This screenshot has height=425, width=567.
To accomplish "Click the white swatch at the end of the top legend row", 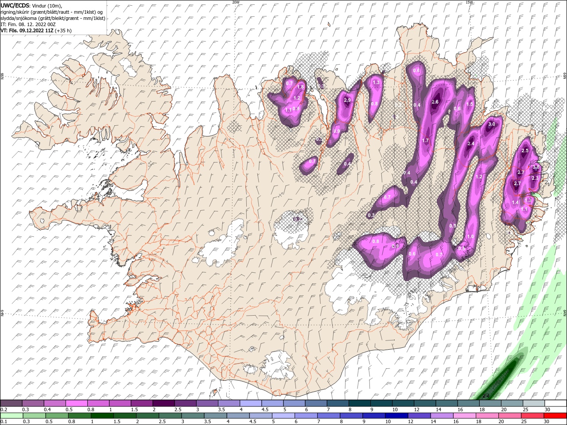I will click(556, 403).
